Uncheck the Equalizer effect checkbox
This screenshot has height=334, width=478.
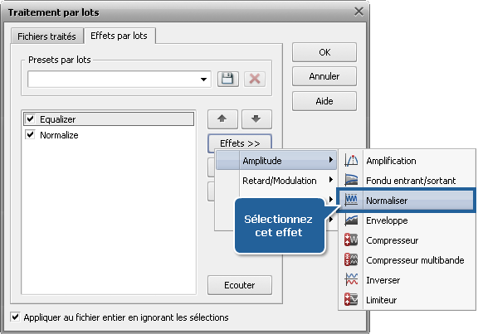(30, 119)
